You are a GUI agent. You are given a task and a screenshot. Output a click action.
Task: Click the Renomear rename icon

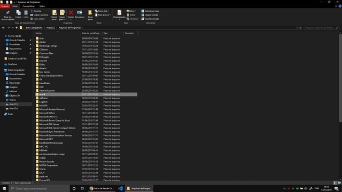[x=80, y=14]
